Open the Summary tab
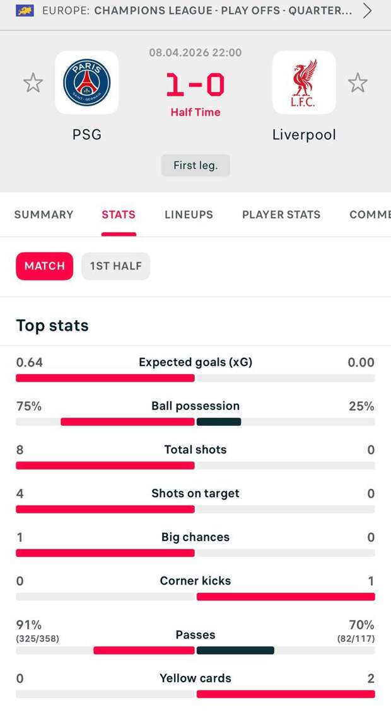This screenshot has width=391, height=715. pyautogui.click(x=44, y=215)
